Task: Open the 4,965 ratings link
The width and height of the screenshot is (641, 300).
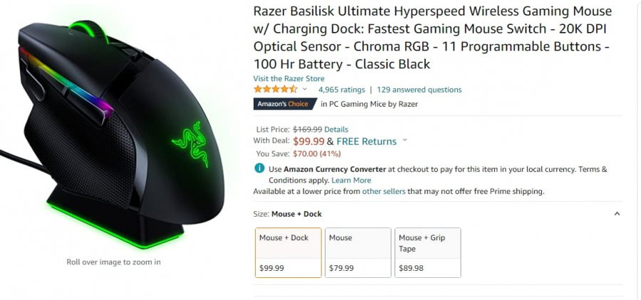Action: coord(341,90)
